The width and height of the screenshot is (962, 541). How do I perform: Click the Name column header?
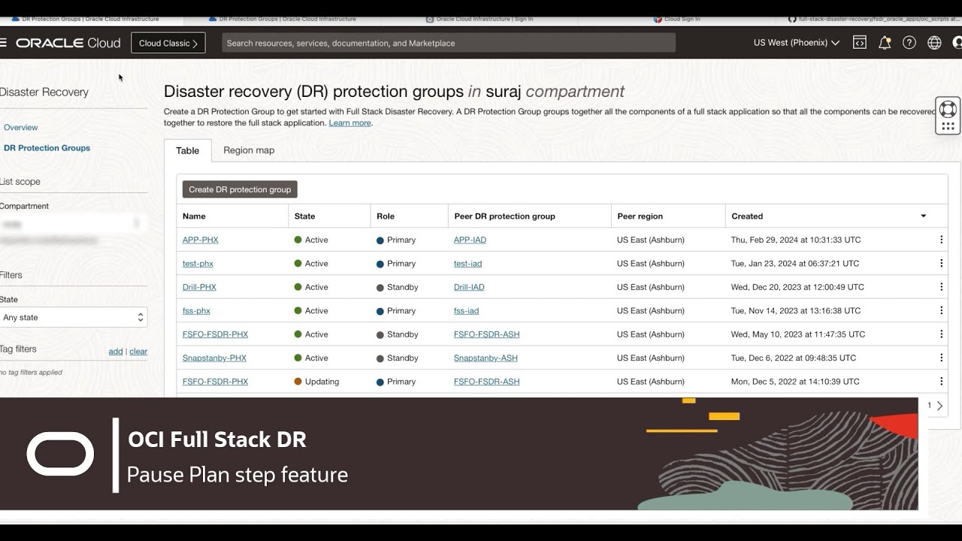tap(194, 216)
